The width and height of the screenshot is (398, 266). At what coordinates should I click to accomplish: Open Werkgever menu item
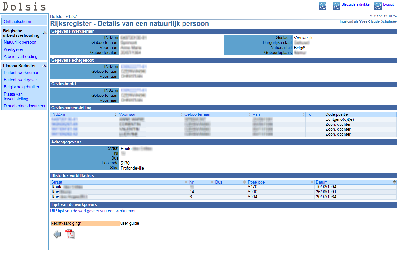[x=13, y=49]
